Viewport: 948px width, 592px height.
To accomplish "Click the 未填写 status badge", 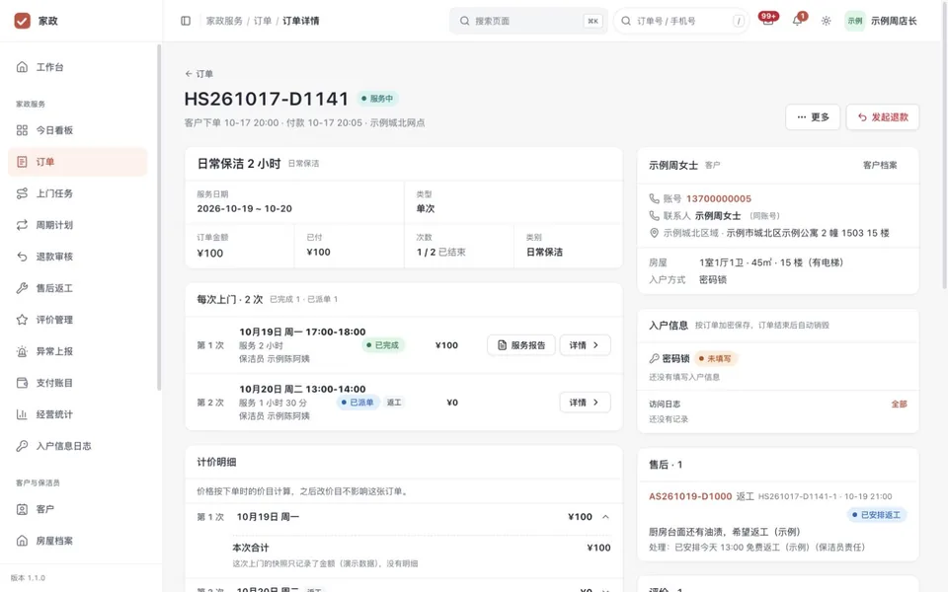I will coord(715,358).
